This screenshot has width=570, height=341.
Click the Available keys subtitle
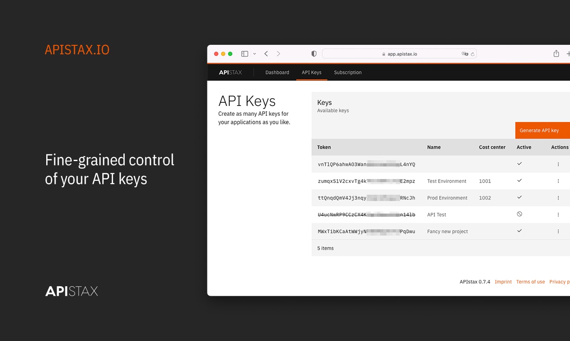333,110
